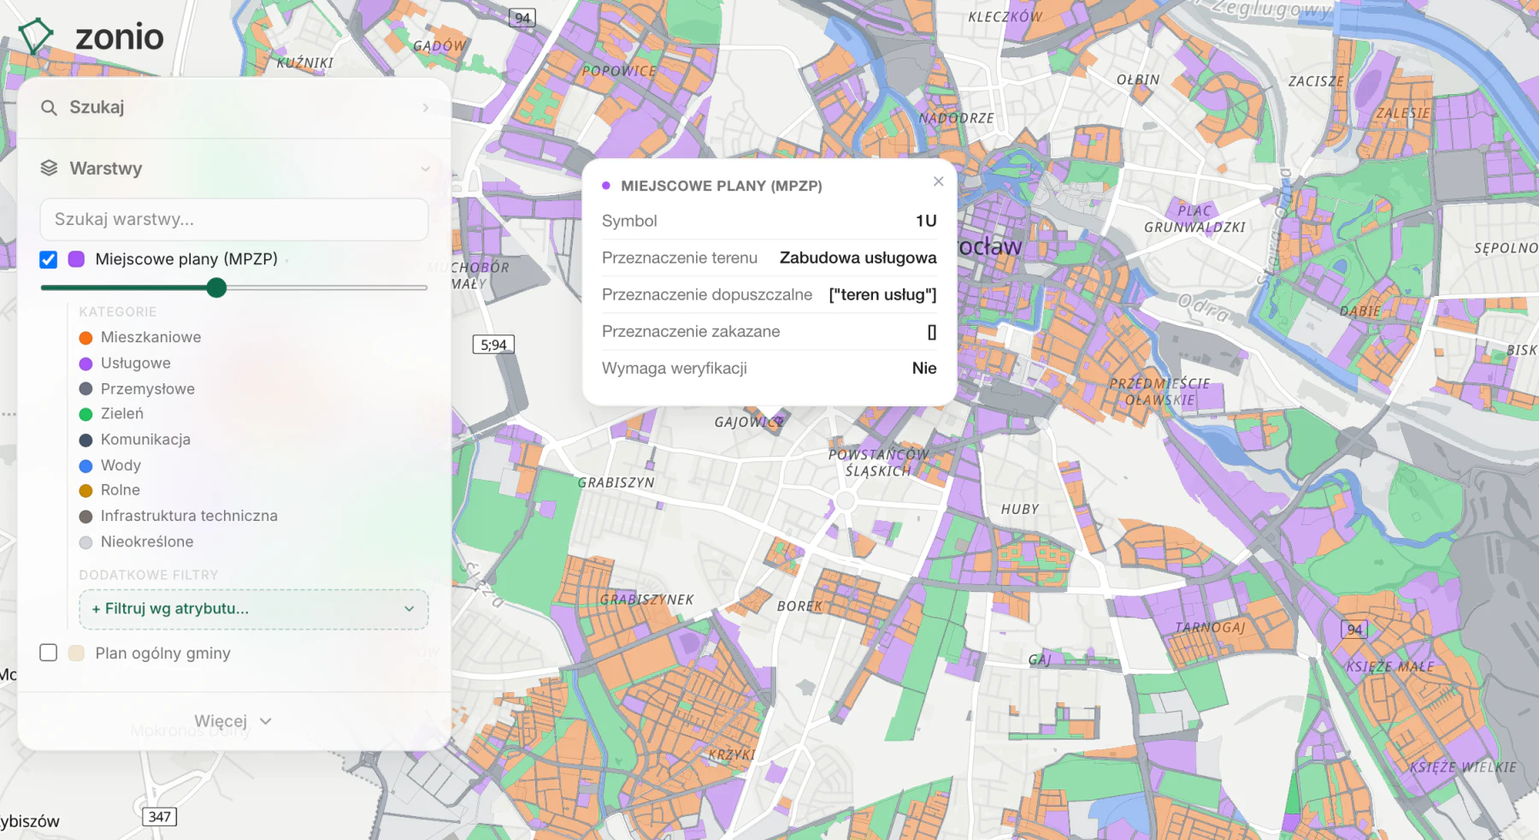Click purple swatch beside Miejscowe plany
The width and height of the screenshot is (1539, 840).
[76, 259]
